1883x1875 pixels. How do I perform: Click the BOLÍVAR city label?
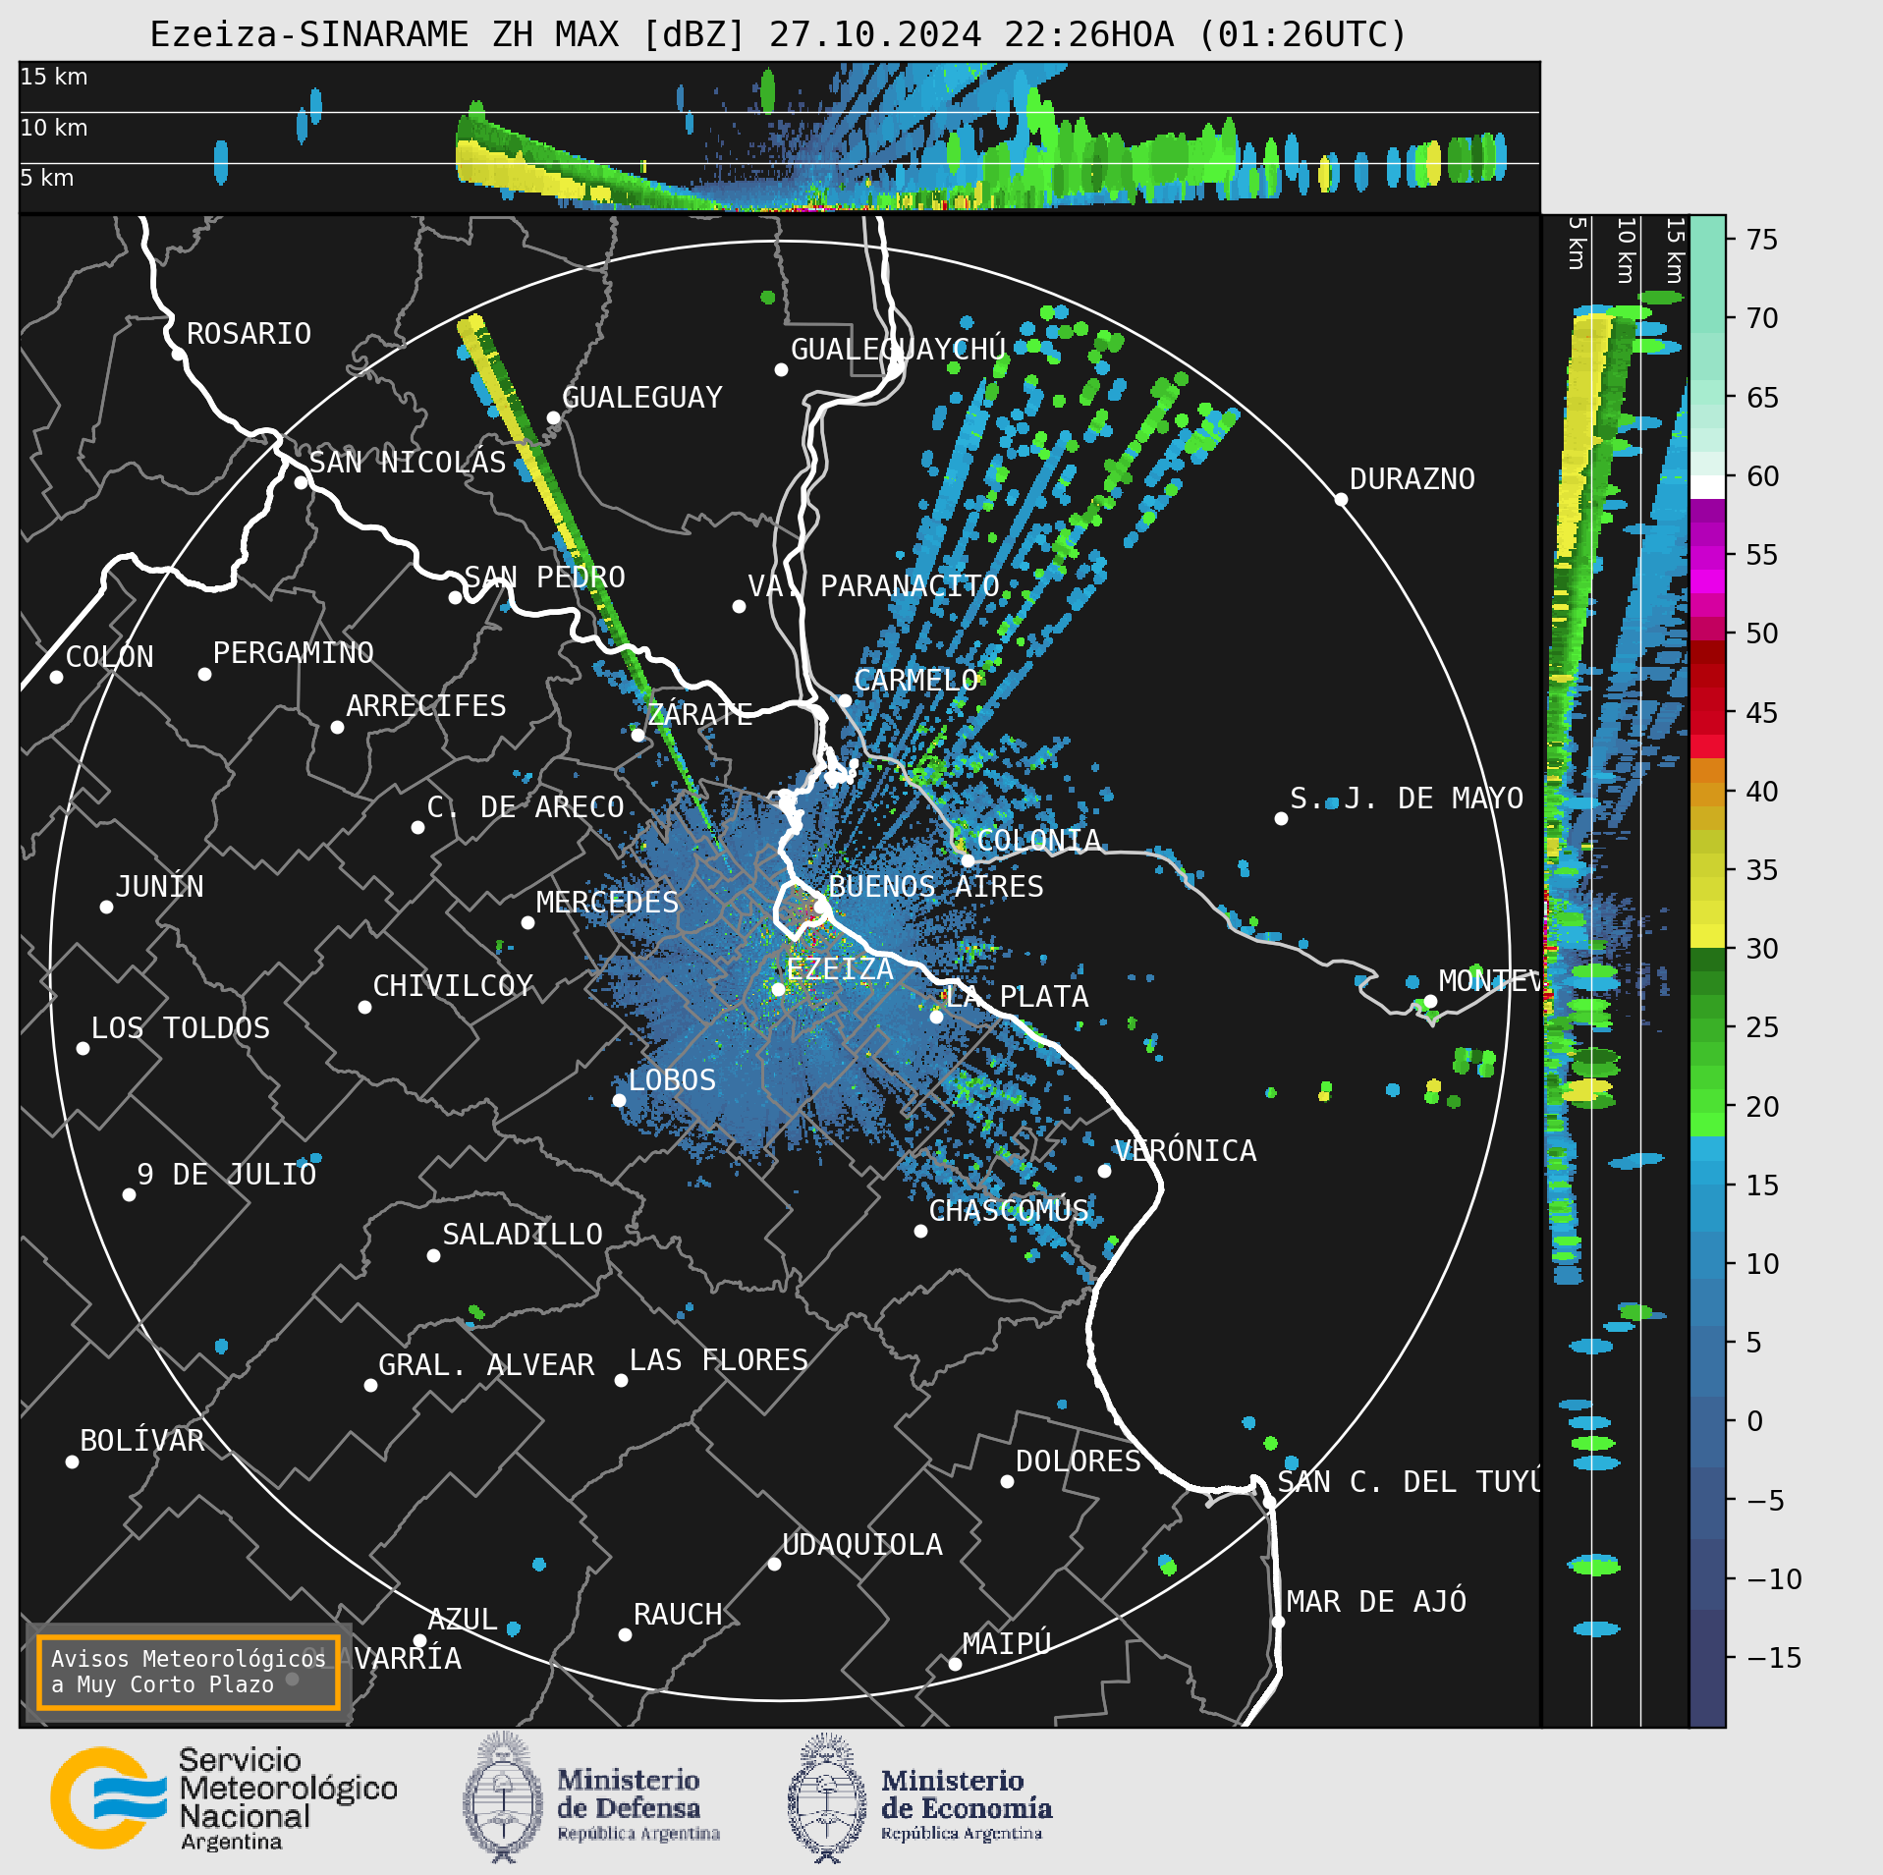[142, 1441]
